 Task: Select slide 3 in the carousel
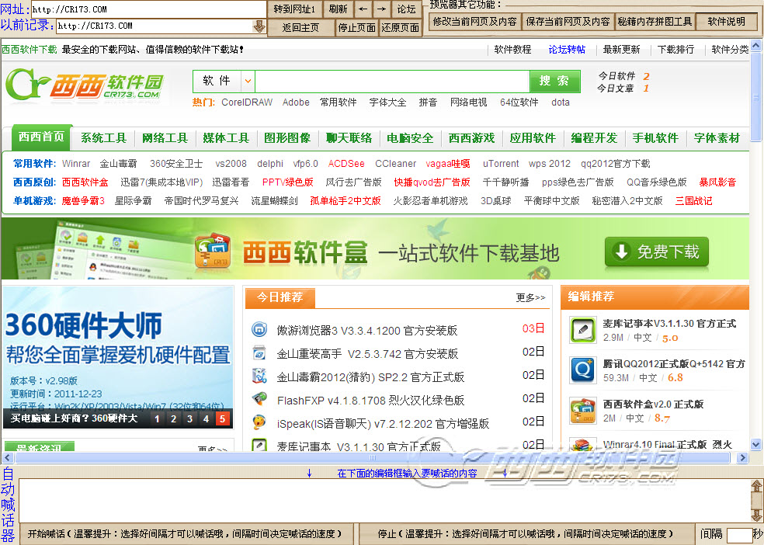189,418
